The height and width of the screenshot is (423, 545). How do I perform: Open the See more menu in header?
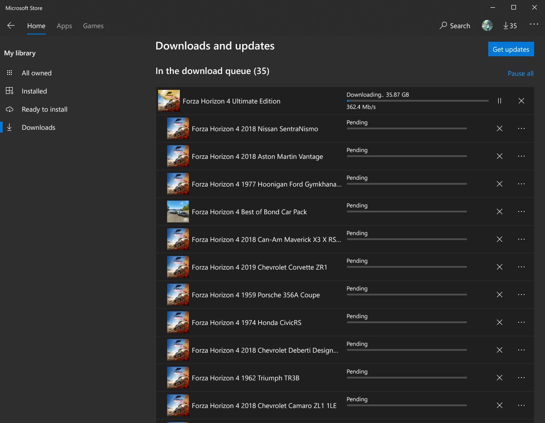tap(534, 25)
